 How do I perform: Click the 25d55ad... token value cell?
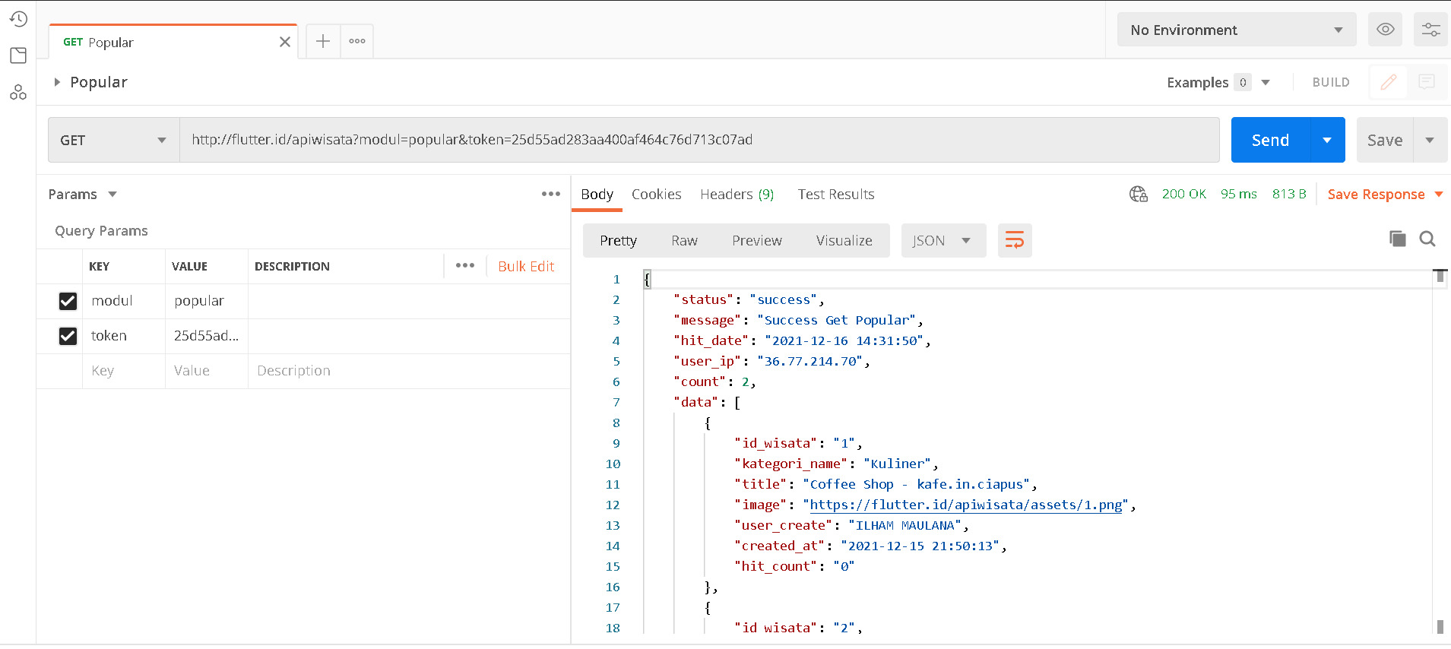[x=207, y=336]
